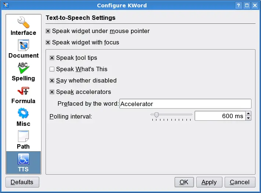This screenshot has height=193, width=261.
Task: Toggle Speak widget under mouse pointer
Action: 48,31
